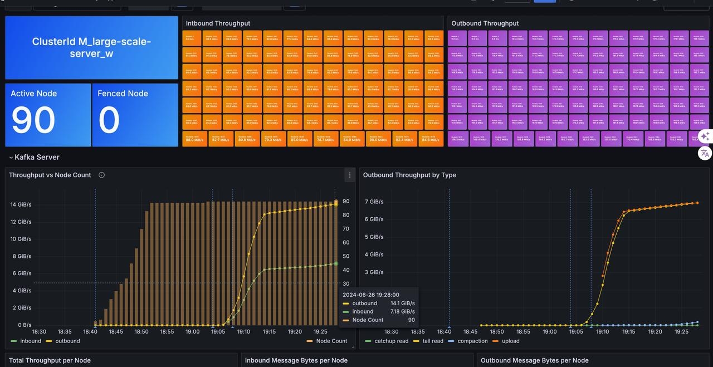The height and width of the screenshot is (367, 713).
Task: Click the last orange tile in Inbound Throughput
Action: pos(431,139)
